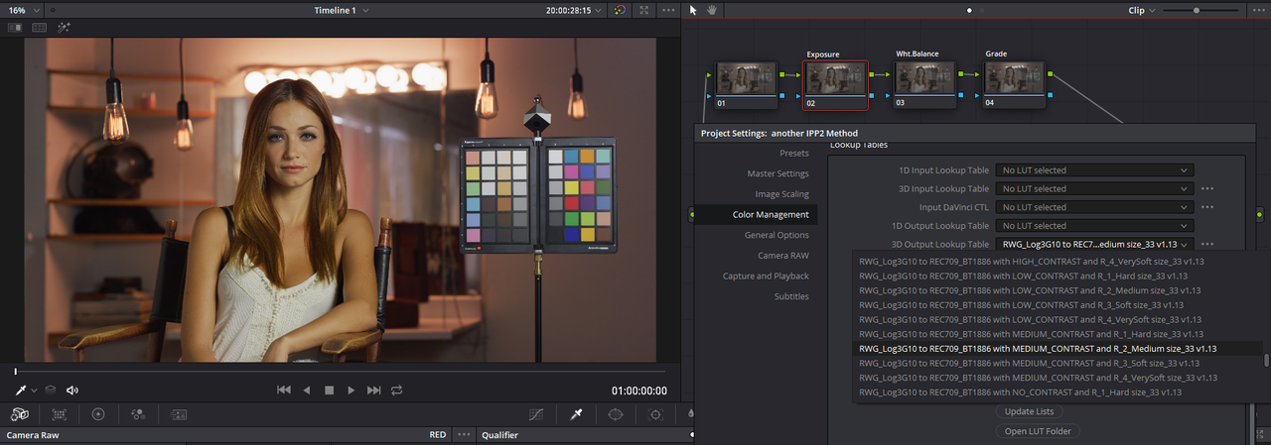Viewport: 1271px width, 445px height.
Task: Open the Camera RAW settings section
Action: pyautogui.click(x=783, y=256)
